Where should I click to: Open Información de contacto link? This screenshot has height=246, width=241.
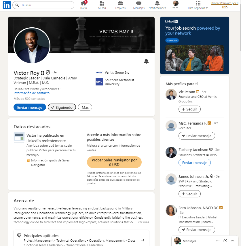[31, 93]
